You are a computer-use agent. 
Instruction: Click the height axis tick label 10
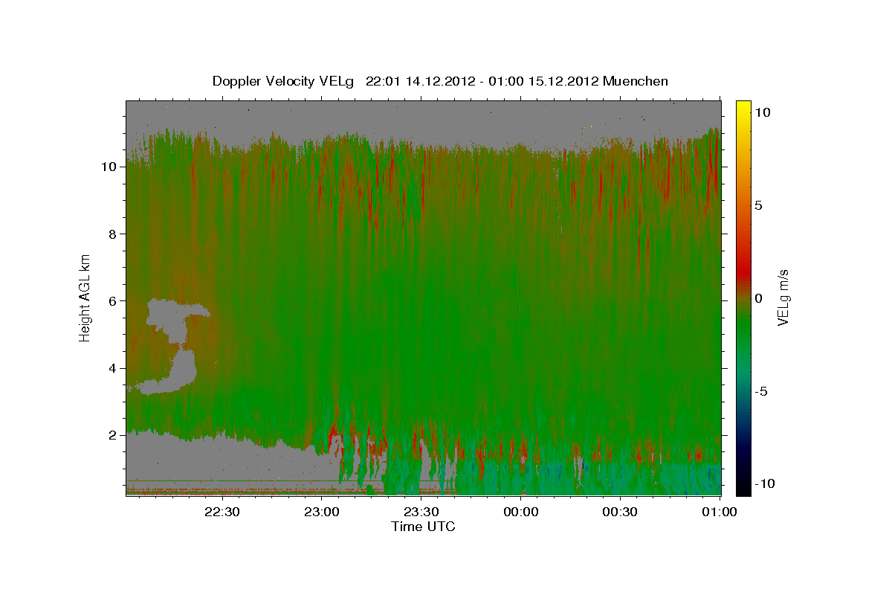pos(111,167)
